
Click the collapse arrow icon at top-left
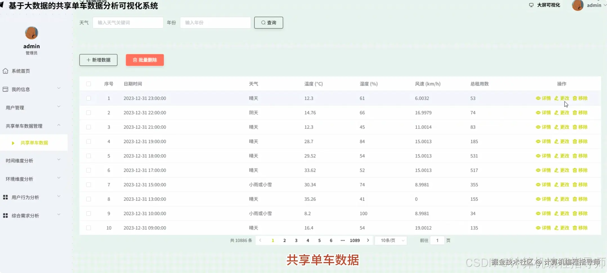[2, 5]
